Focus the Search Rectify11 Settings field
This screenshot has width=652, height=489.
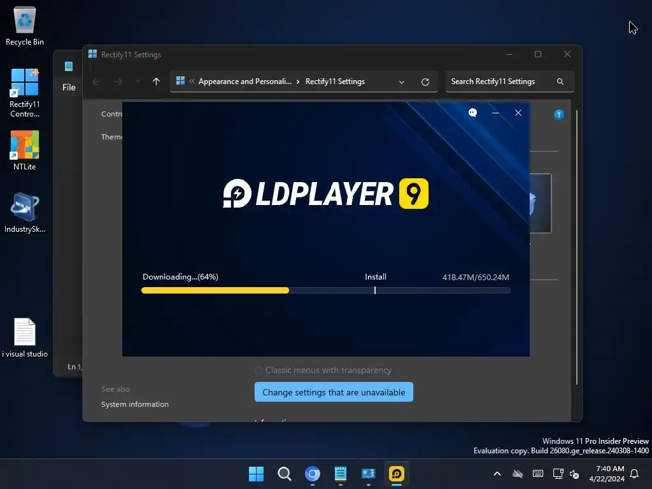coord(509,81)
